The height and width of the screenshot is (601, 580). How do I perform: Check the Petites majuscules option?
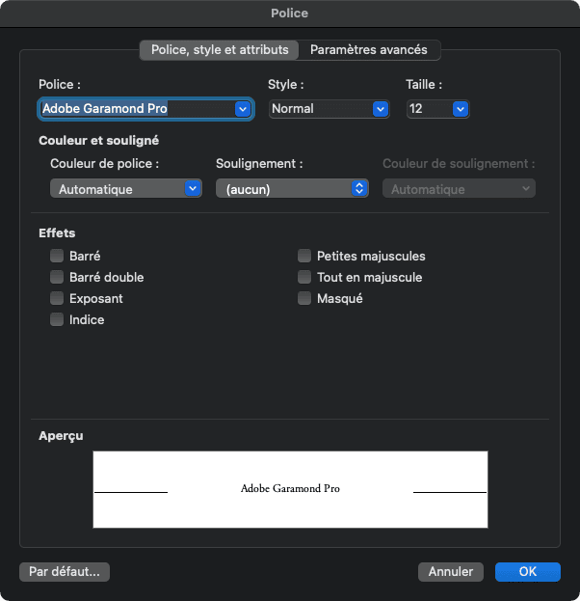pyautogui.click(x=304, y=256)
